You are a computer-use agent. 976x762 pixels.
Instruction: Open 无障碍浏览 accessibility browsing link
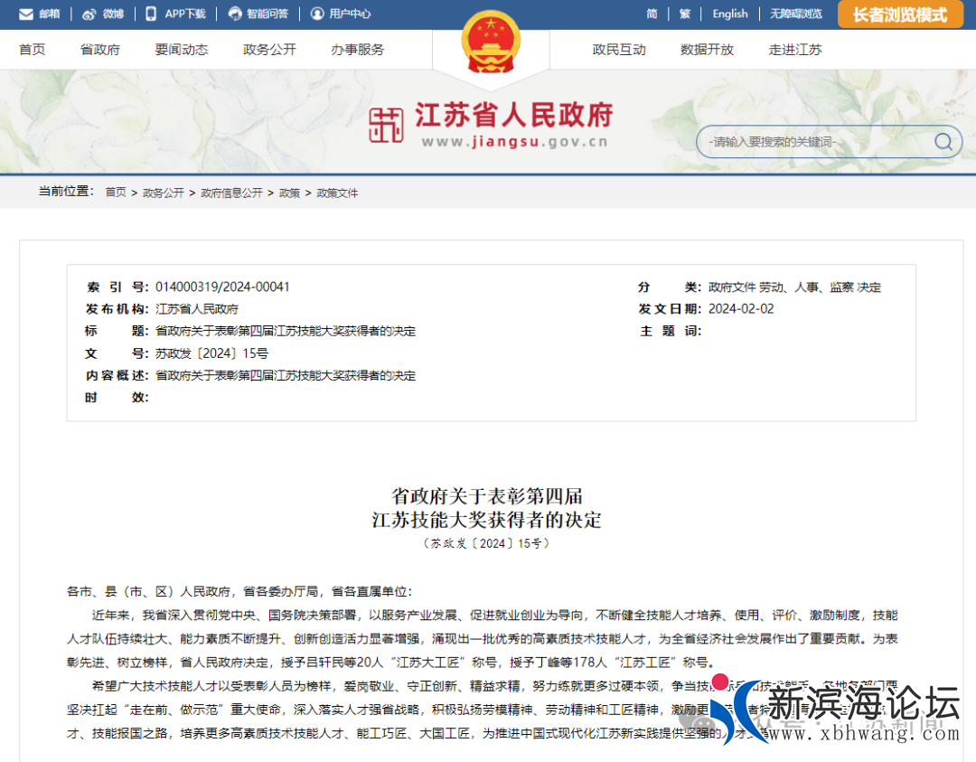click(795, 14)
